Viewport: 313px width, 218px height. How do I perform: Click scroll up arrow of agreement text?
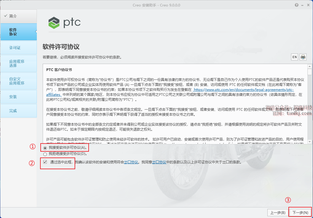[x=309, y=66]
